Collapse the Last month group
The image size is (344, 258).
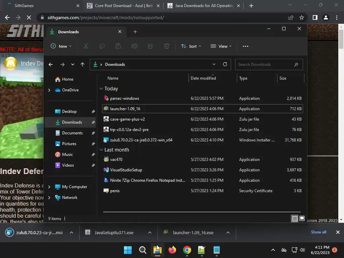[101, 150]
